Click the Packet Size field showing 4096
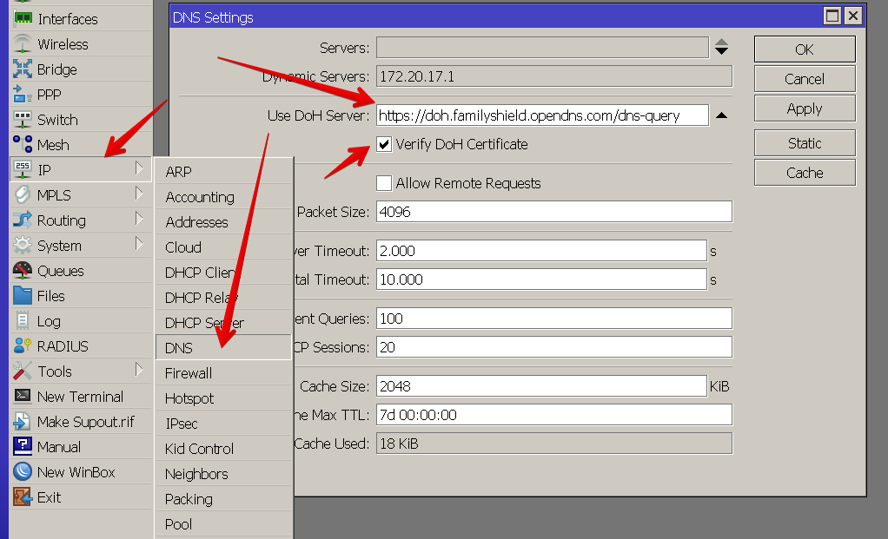This screenshot has height=539, width=888. [554, 212]
